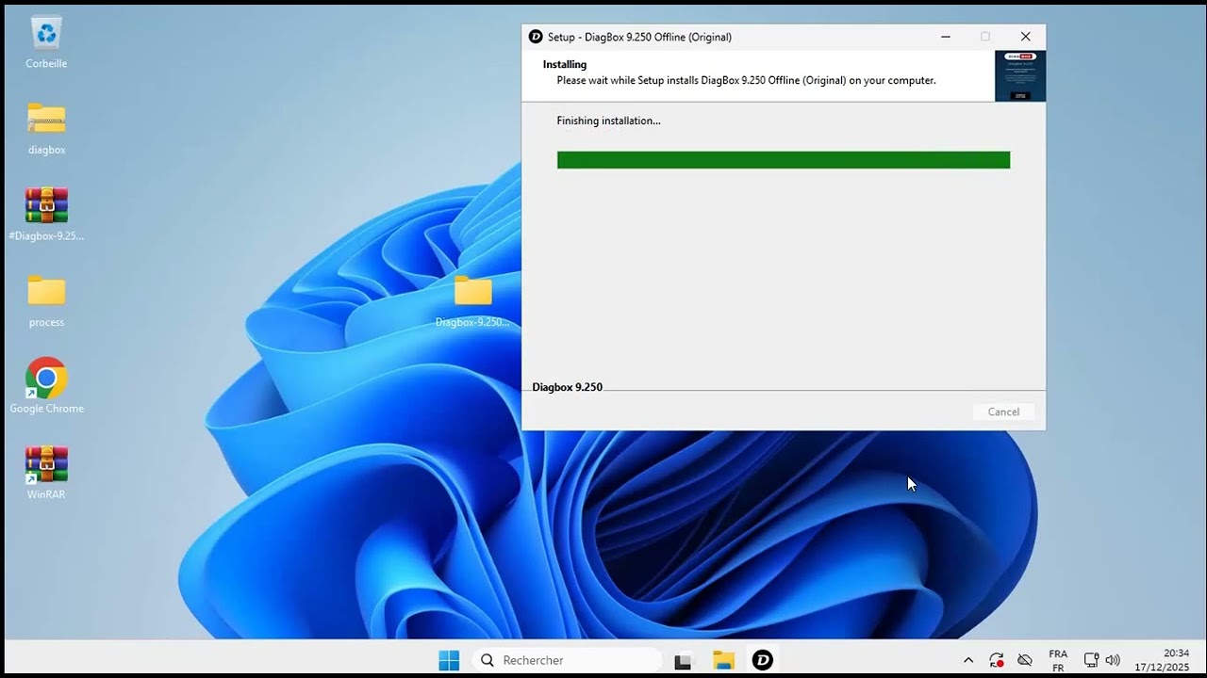Viewport: 1207px width, 678px height.
Task: Open Task View from the taskbar
Action: click(x=684, y=660)
